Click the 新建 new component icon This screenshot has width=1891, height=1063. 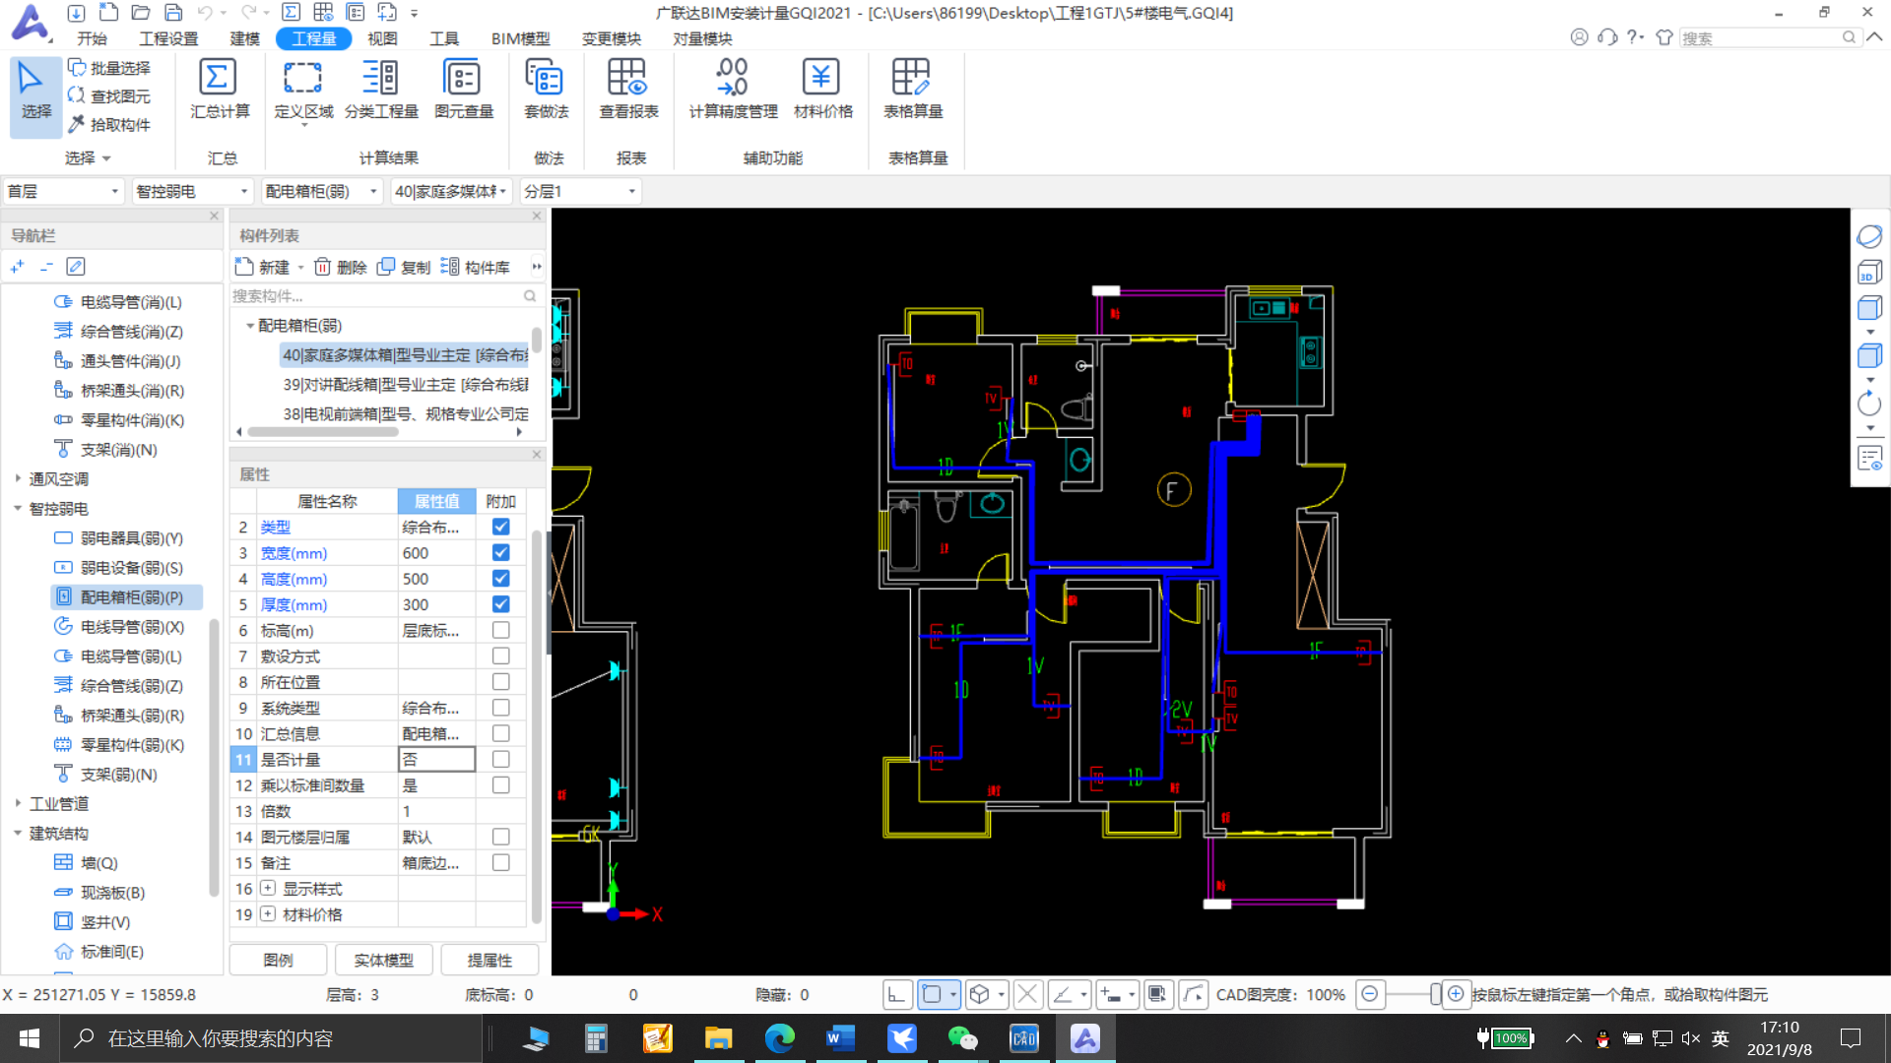(x=262, y=267)
